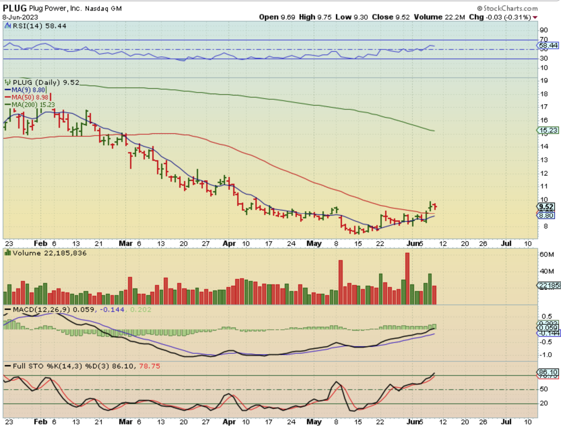561x429 pixels.
Task: Select the red "78.75" %D value
Action: click(x=150, y=366)
